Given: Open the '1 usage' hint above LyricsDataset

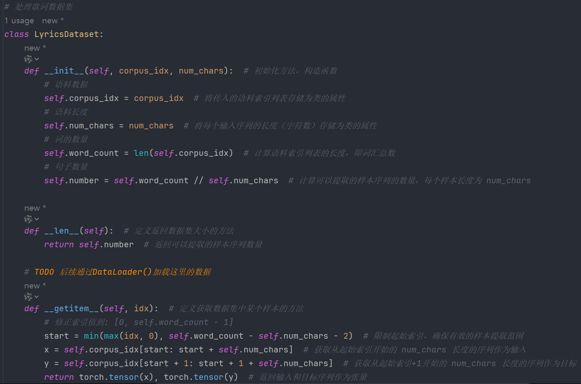Looking at the screenshot, I should (x=19, y=21).
